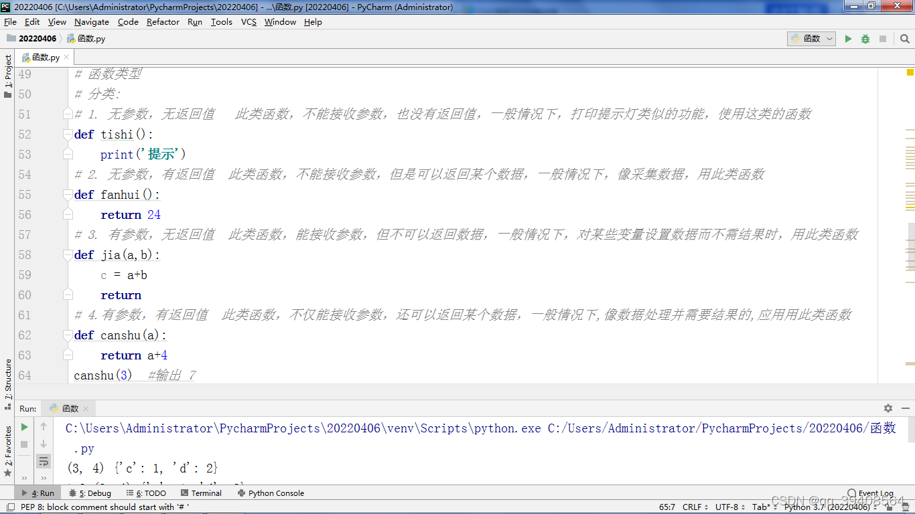Open the Python Console tool window
915x514 pixels.
click(271, 493)
